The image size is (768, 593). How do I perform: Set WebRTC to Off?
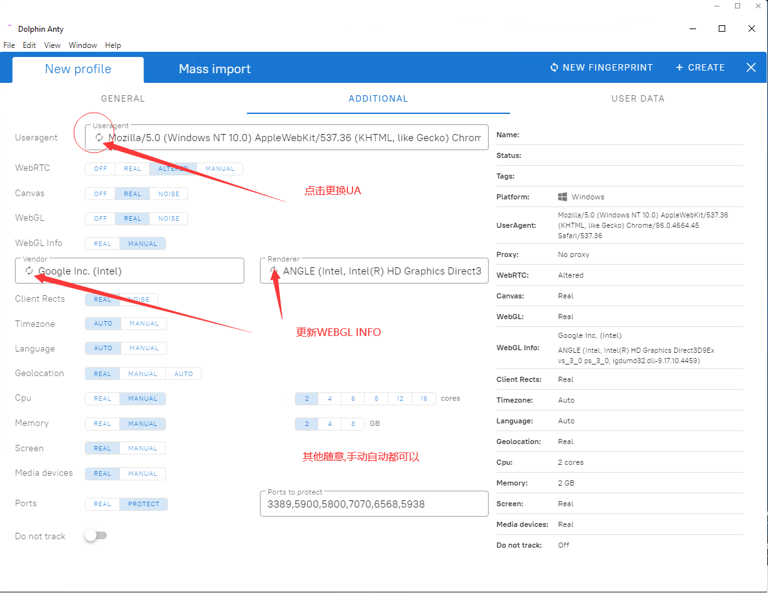click(100, 169)
